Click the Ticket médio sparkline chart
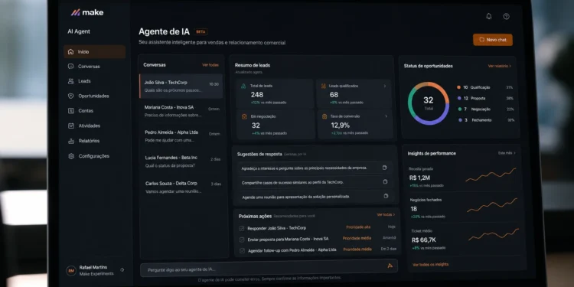Viewport: 574px width, 287px height. point(494,234)
